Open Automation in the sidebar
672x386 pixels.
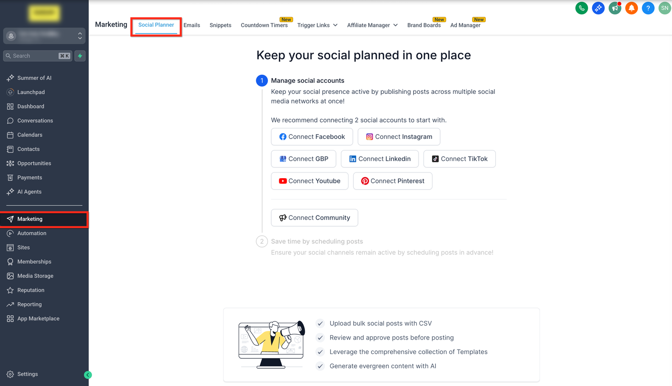tap(32, 233)
